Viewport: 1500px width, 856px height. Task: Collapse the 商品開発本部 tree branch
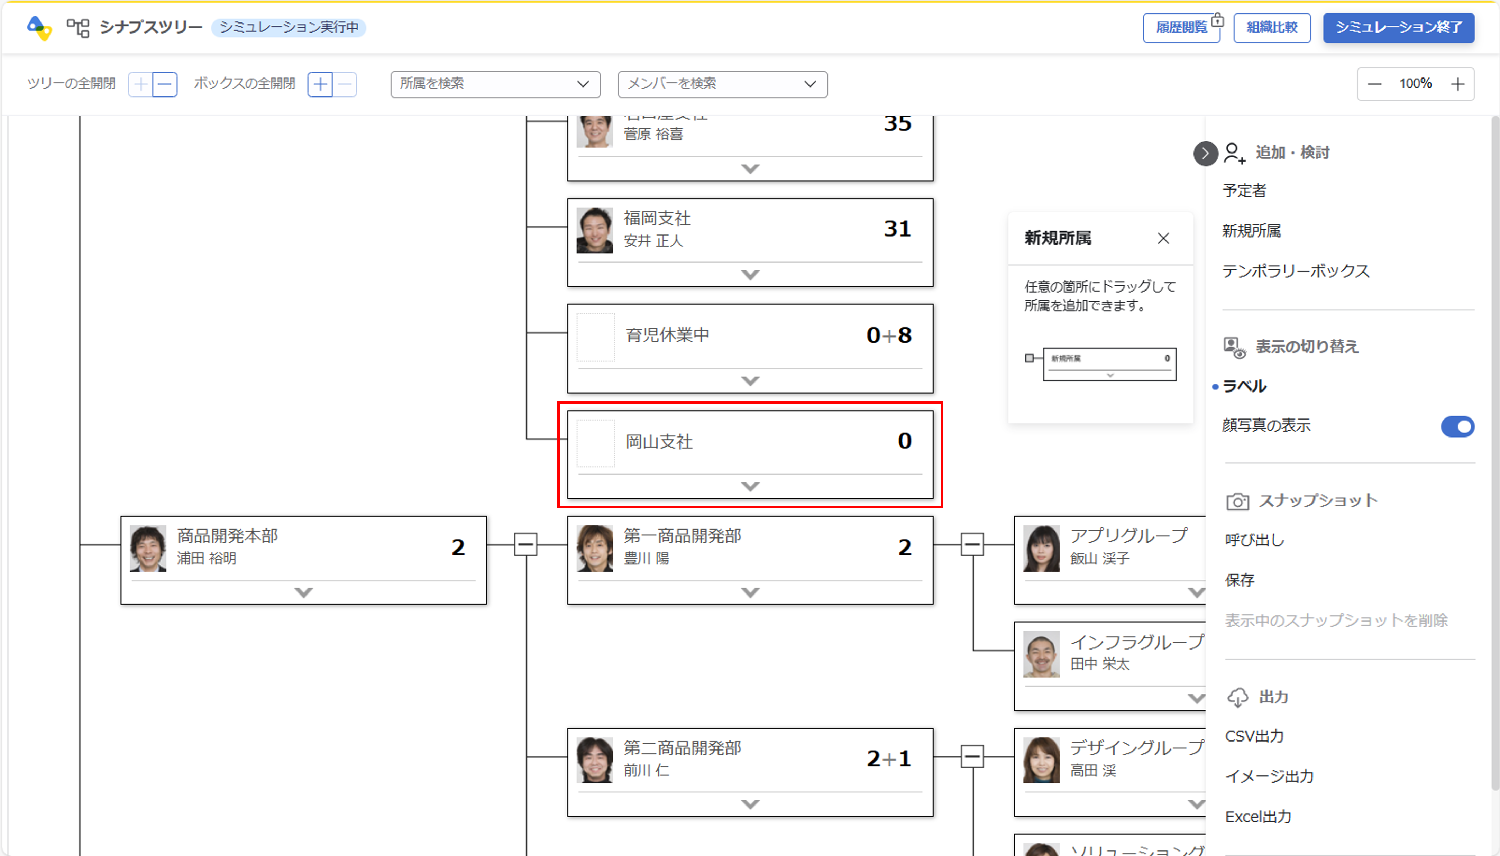tap(525, 544)
